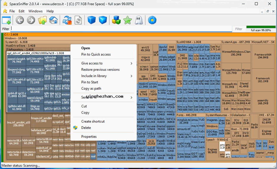This screenshot has height=169, width=277.
Task: Choose Open in the context menu
Action: 104,48
